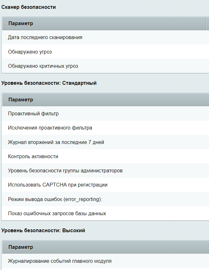Screen dimensions: 209x270
Task: Click the 'Параметр' header in the Стандартный table
Action: click(x=21, y=100)
